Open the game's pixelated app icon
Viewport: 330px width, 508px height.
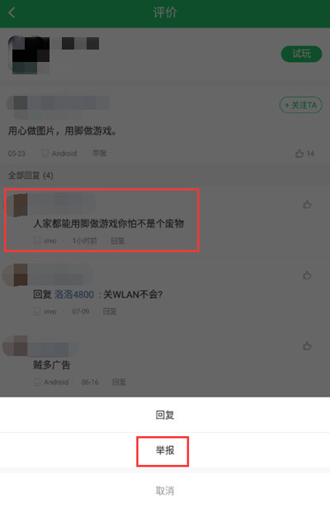click(29, 55)
